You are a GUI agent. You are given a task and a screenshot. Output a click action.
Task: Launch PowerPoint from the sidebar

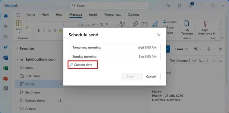6,79
